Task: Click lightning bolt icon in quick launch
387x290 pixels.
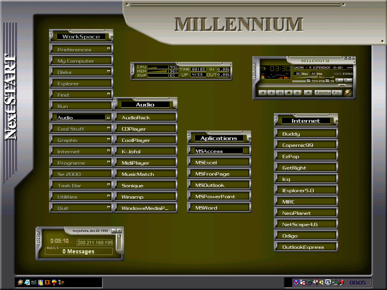Action: tap(20, 282)
